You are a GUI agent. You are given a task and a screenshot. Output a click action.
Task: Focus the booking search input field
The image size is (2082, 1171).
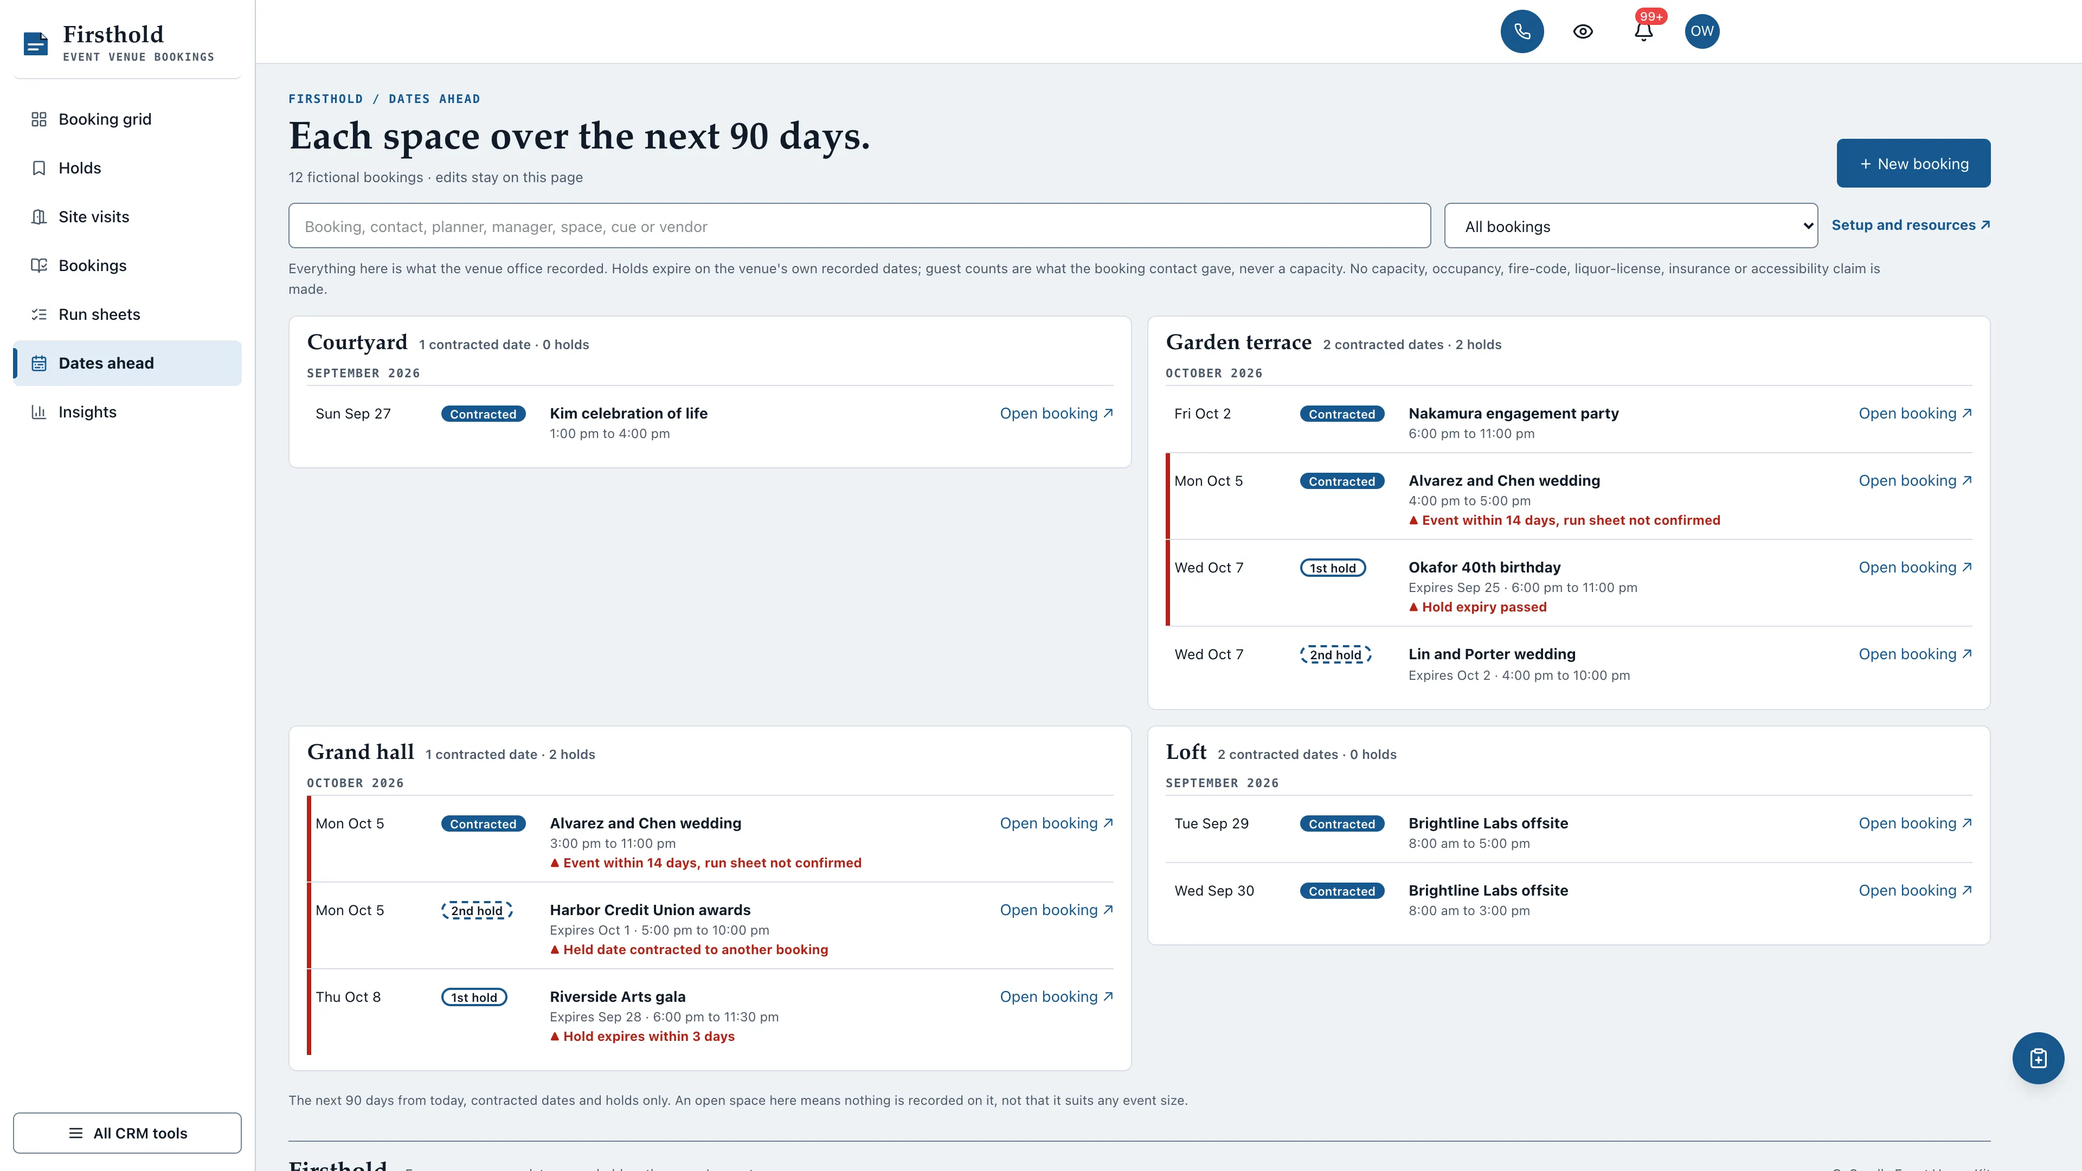[x=859, y=226]
